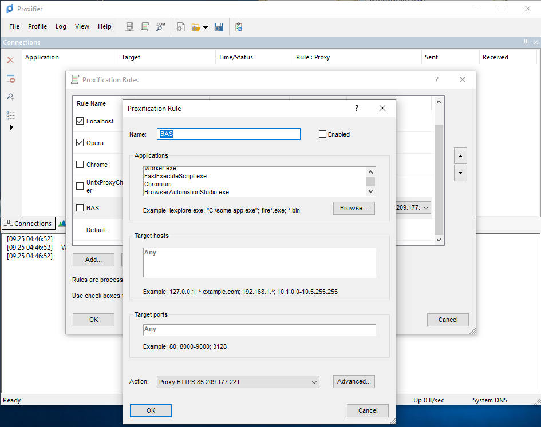The width and height of the screenshot is (541, 427).
Task: Click the magnifier-plus sidebar icon
Action: point(11,97)
